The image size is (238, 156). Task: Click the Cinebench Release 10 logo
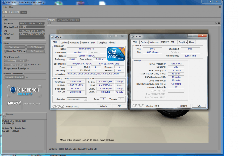click(24, 91)
